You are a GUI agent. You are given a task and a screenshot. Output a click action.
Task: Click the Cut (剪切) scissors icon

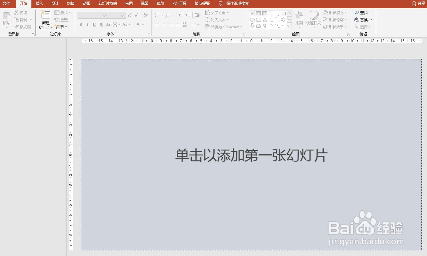click(16, 13)
